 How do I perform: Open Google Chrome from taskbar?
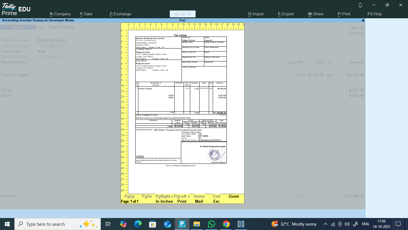pos(226,224)
